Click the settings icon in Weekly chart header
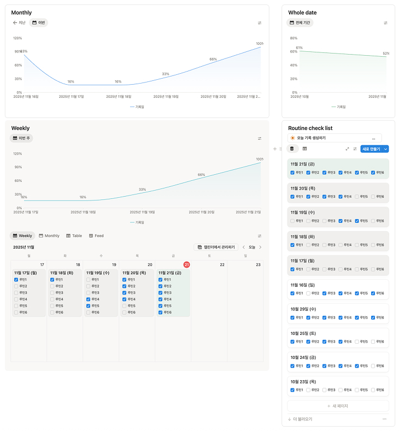399x431 pixels. pyautogui.click(x=260, y=138)
